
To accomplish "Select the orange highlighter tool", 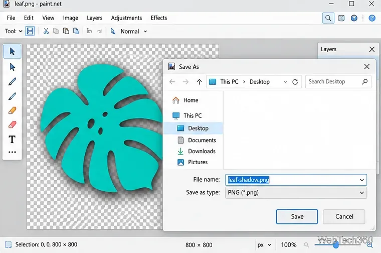I will tap(12, 110).
